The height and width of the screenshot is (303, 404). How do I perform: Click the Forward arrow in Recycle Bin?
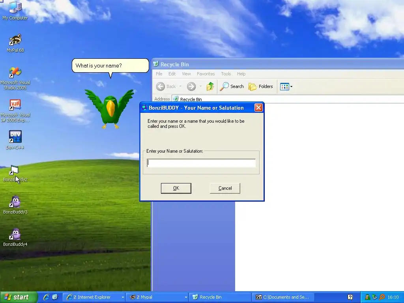[x=191, y=86]
